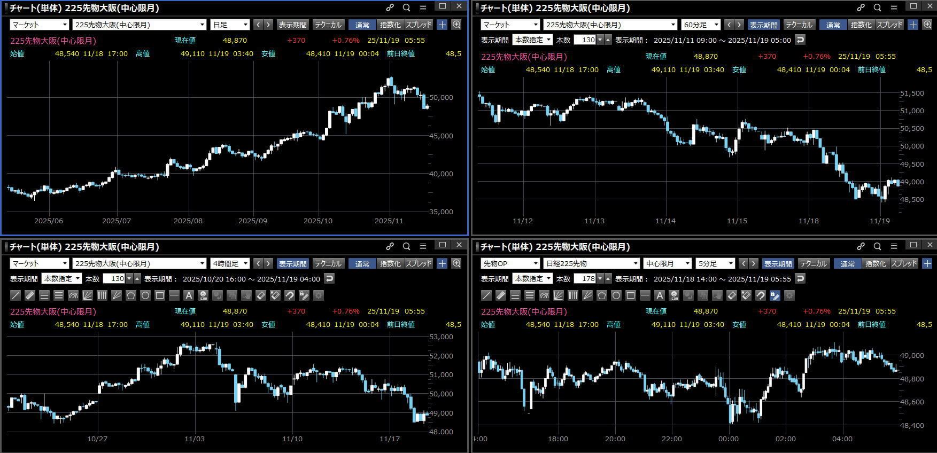Click the plus add-chart icon in 60分足 chart
The image size is (937, 453).
(x=913, y=25)
